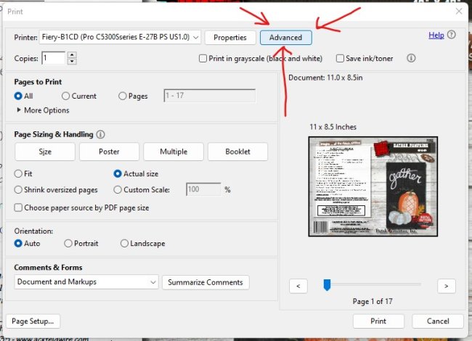472x341 pixels.
Task: Click in the Copies input field
Action: [53, 58]
